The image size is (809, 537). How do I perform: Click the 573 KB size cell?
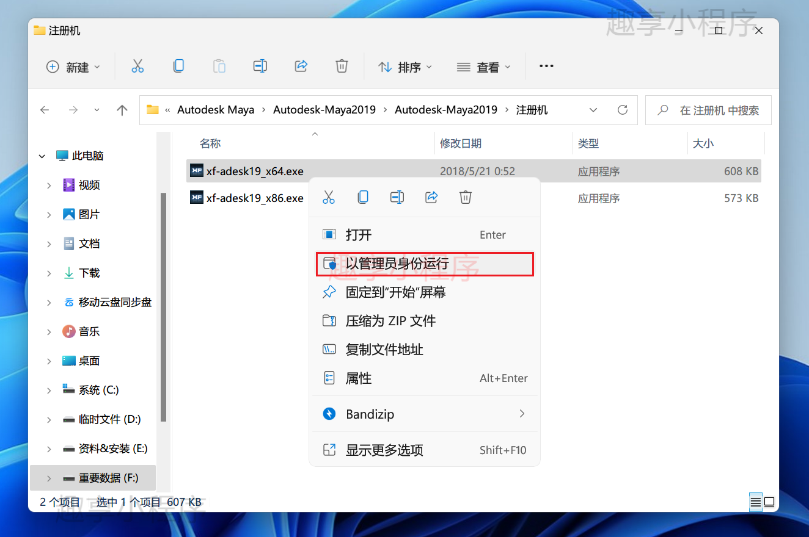(x=741, y=198)
